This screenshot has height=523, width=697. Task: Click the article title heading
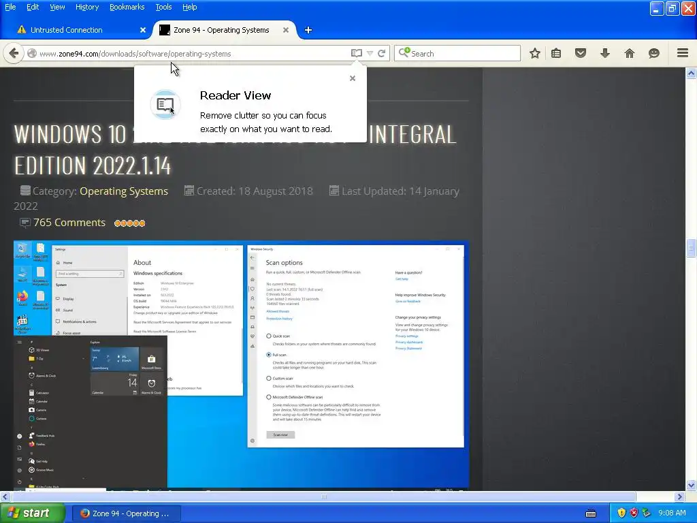click(x=235, y=150)
